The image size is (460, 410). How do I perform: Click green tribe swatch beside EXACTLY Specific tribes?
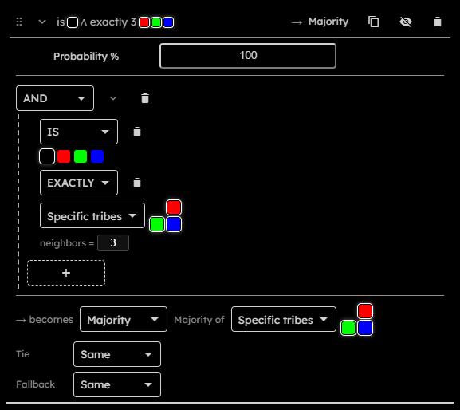tap(157, 224)
